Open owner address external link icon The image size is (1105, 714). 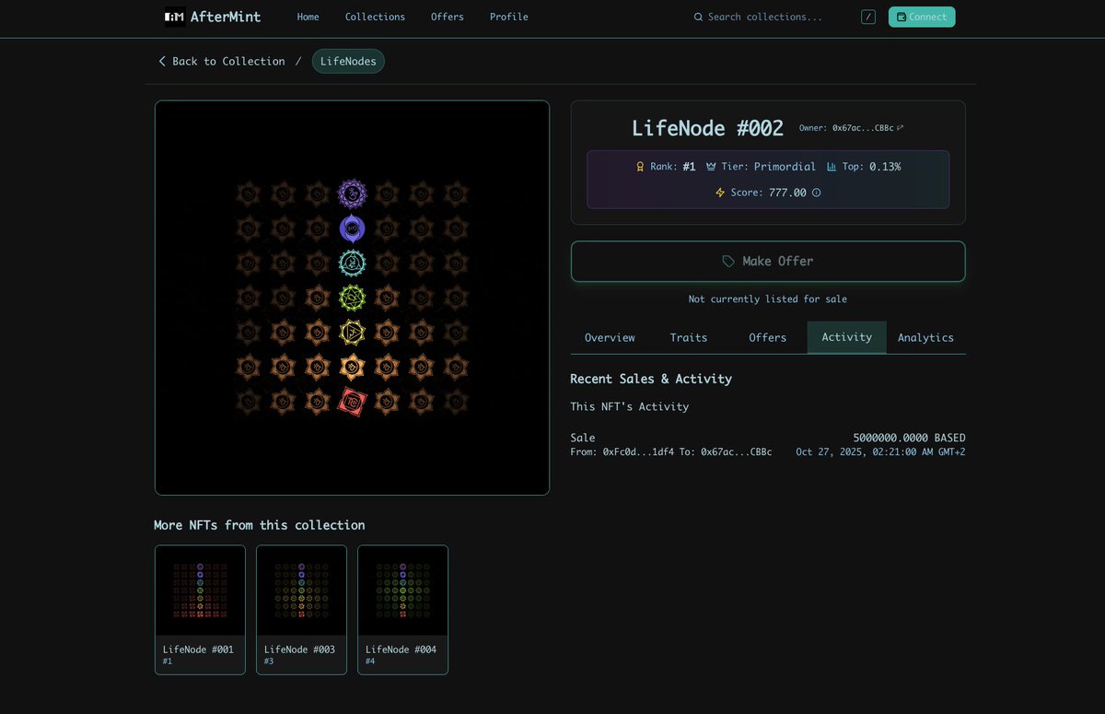coord(901,128)
